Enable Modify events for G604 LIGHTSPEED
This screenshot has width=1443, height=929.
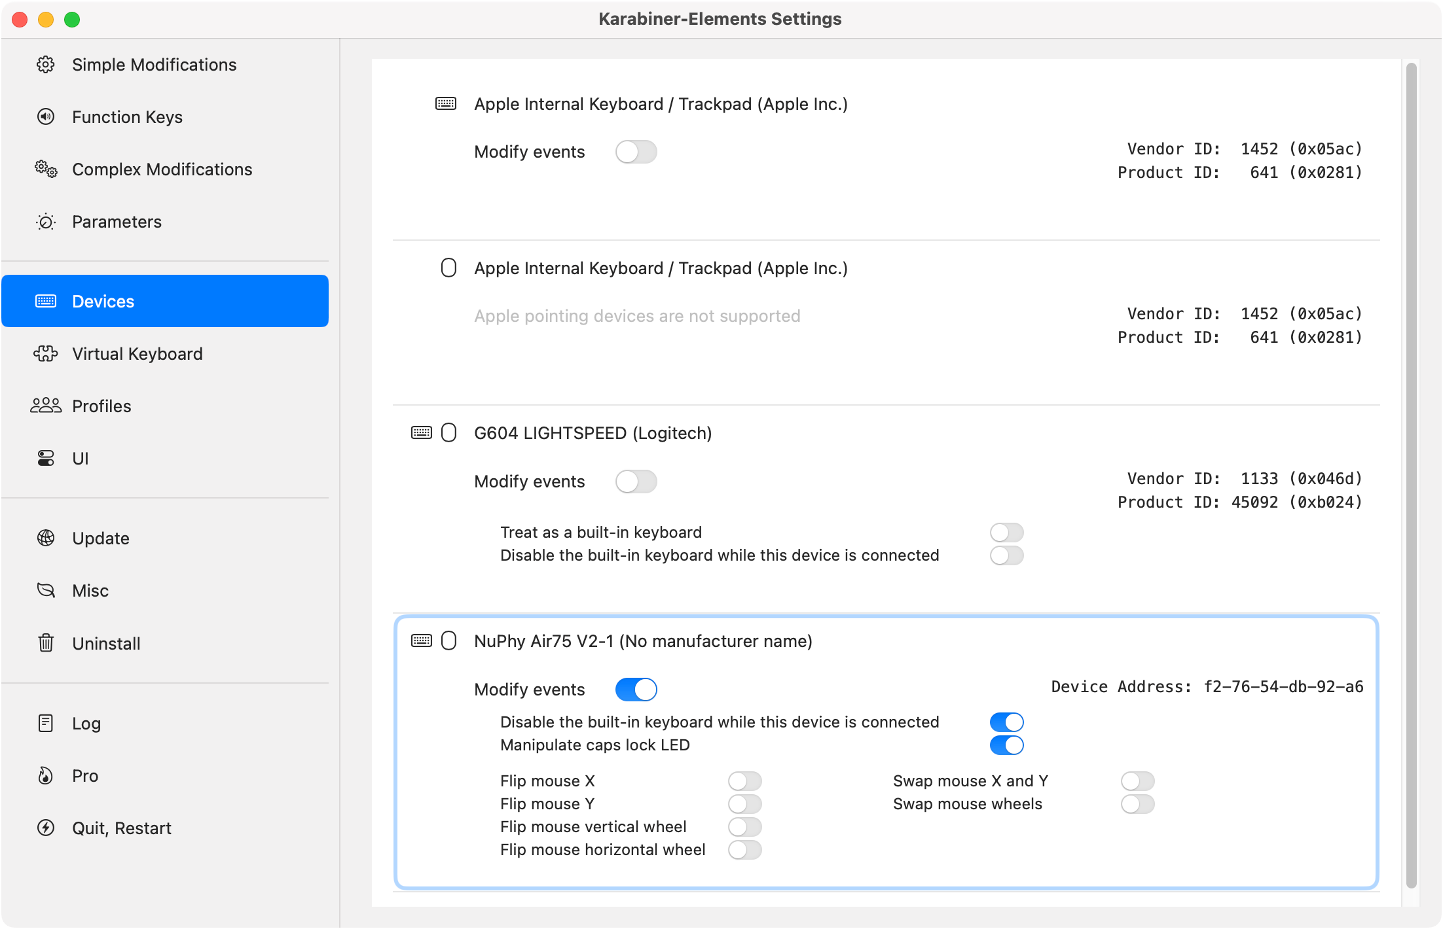pos(636,482)
